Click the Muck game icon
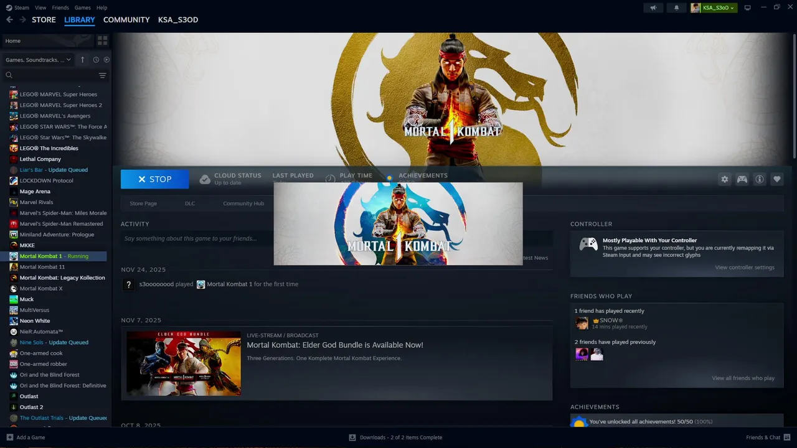797x448 pixels. point(14,299)
